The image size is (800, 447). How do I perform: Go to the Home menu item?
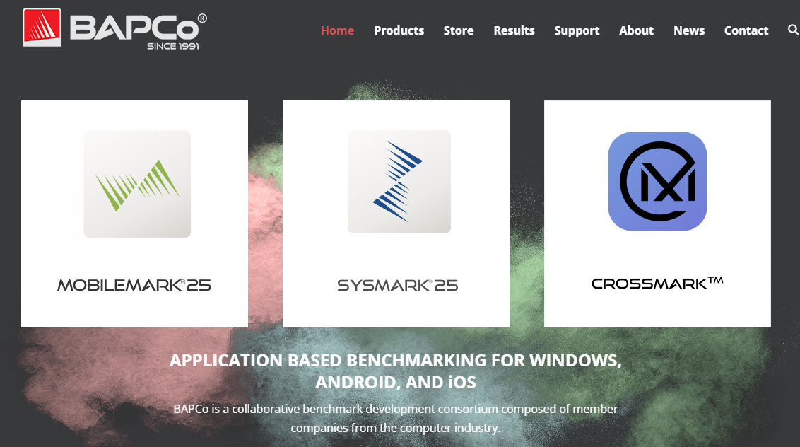[x=337, y=30]
